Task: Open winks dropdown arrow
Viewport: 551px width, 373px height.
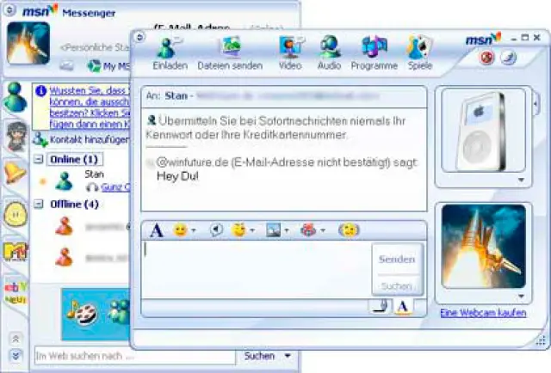Action: pyautogui.click(x=252, y=231)
